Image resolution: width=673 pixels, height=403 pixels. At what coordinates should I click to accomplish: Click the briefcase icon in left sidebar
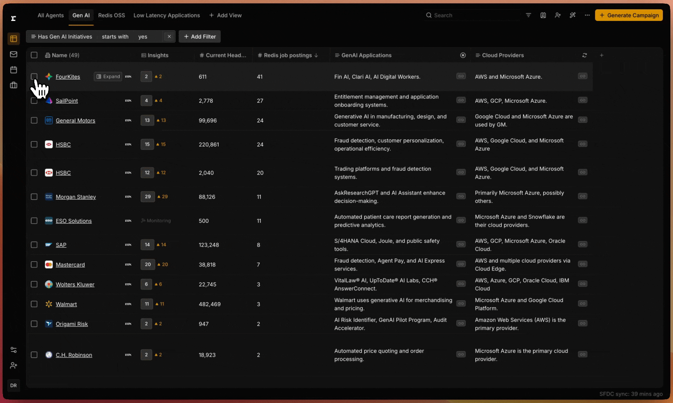13,85
